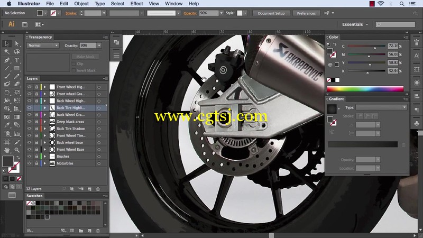Click the color spectrum bar

pos(365,89)
